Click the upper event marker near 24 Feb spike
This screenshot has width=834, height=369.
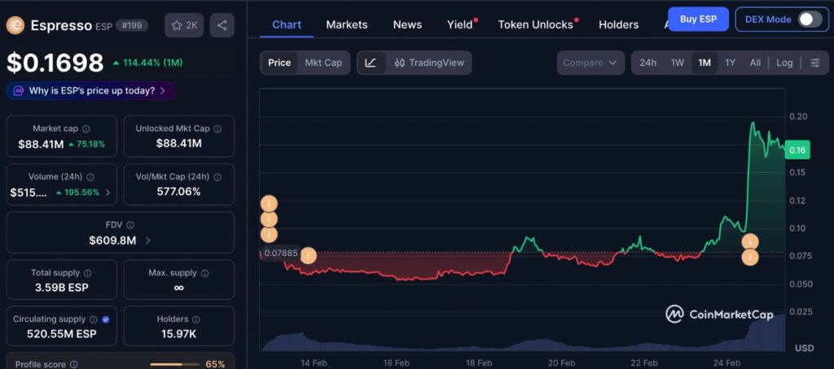(x=750, y=242)
